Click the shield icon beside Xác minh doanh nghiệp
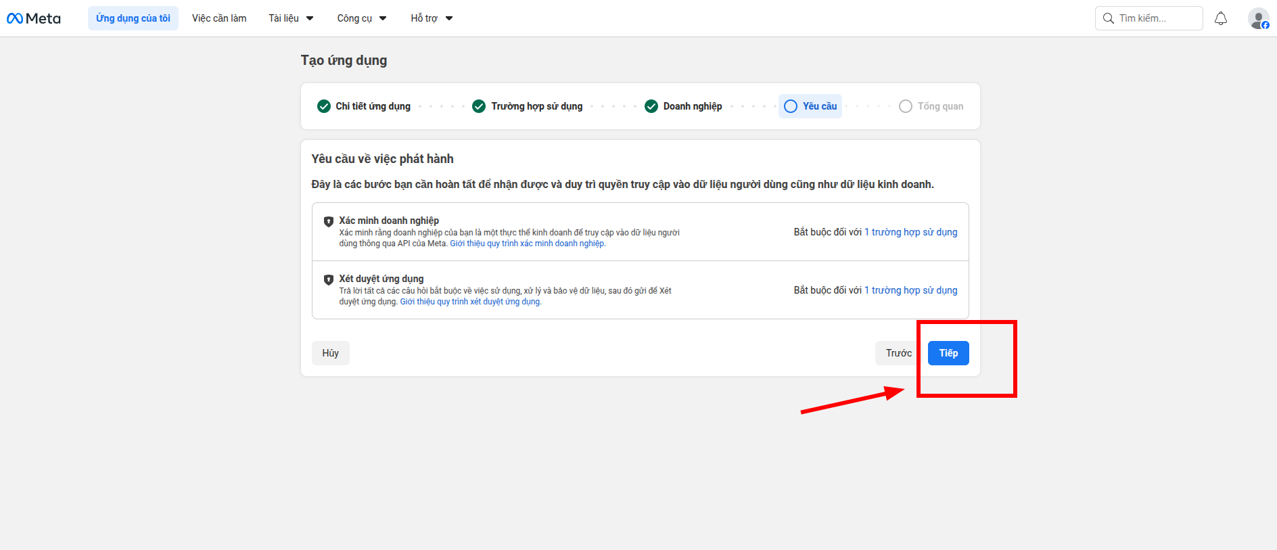This screenshot has height=550, width=1277. click(x=329, y=221)
